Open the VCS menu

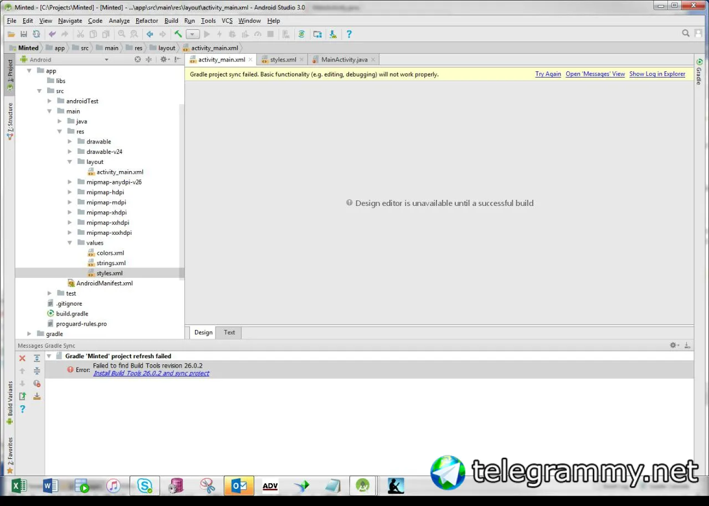(227, 21)
